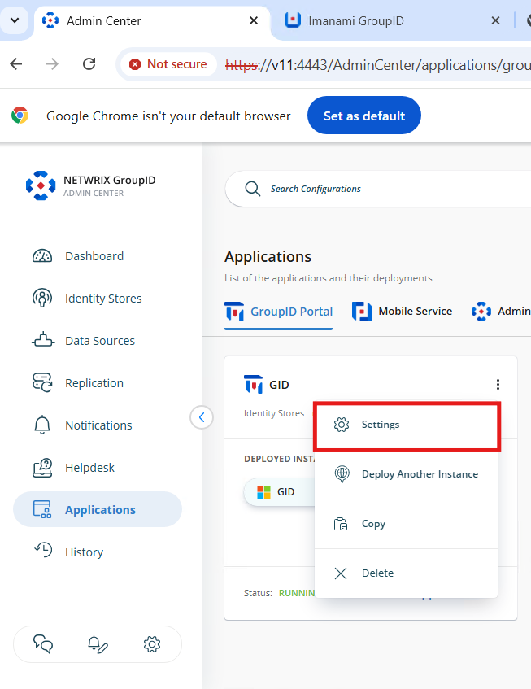531x689 pixels.
Task: Open the Helpdesk section
Action: click(x=90, y=467)
